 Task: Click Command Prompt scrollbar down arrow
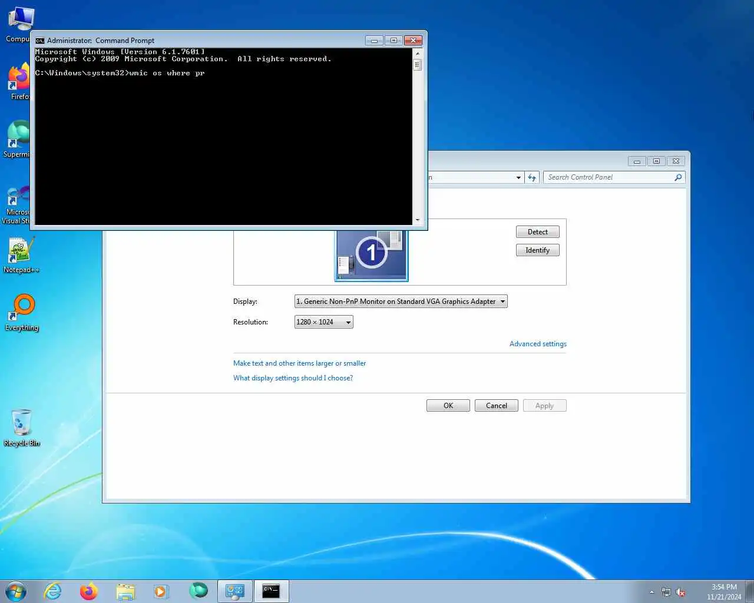click(x=418, y=220)
